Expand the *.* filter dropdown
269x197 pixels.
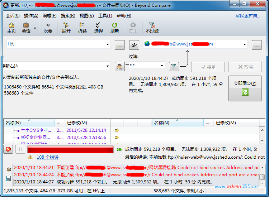[x=162, y=66]
